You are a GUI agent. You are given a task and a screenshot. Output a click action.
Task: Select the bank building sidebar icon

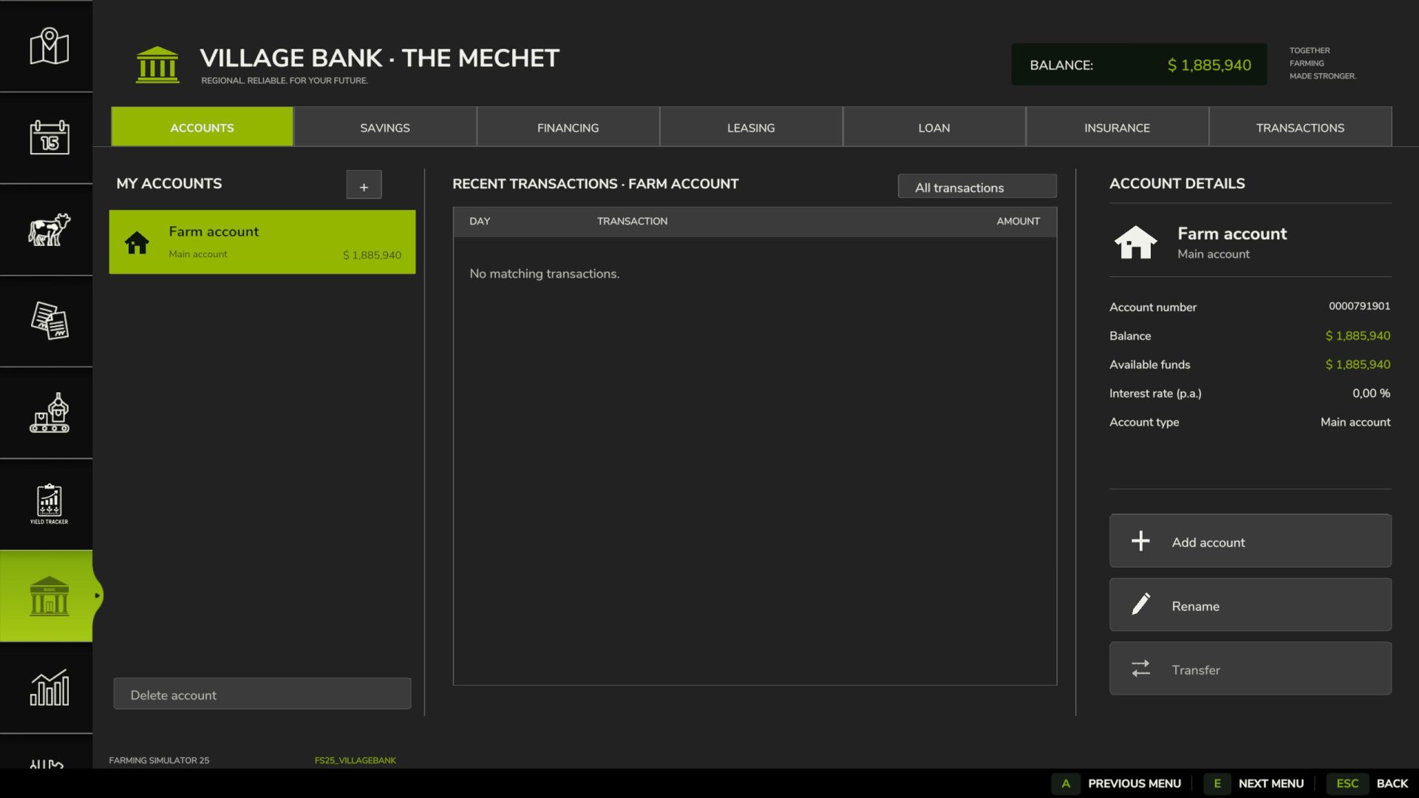pyautogui.click(x=49, y=596)
